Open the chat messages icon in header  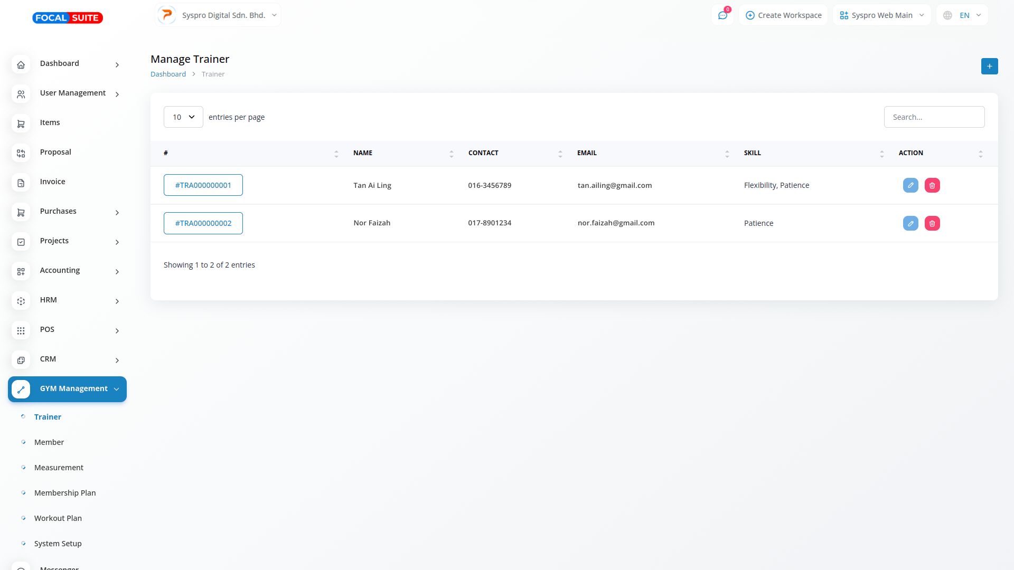coord(722,15)
